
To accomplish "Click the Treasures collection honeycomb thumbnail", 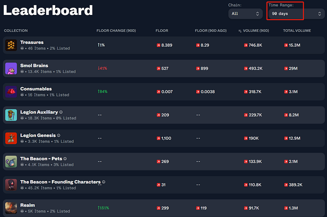I will tap(11, 45).
